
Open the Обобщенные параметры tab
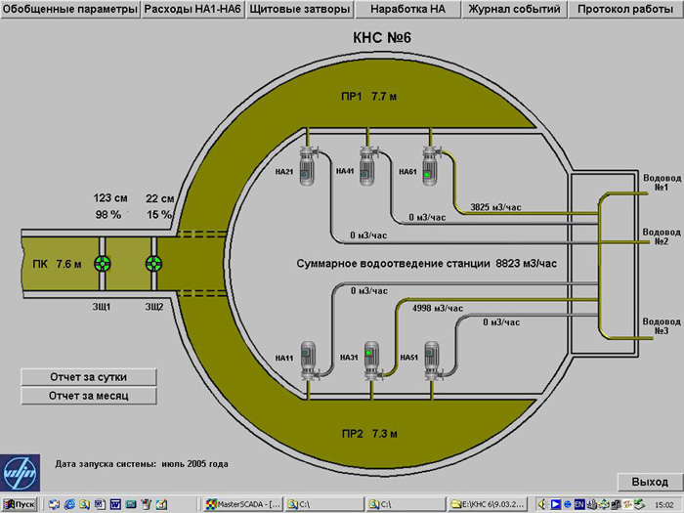(x=70, y=9)
